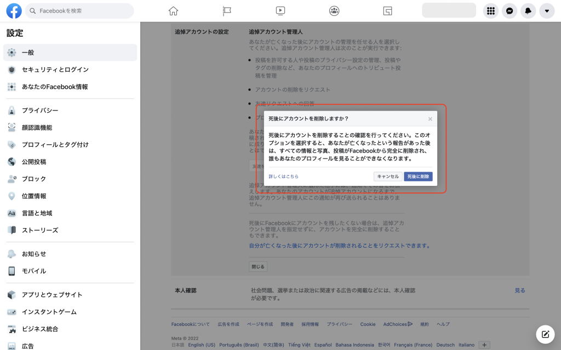Open 言語と地域 settings
Screen dimensions: 561x350
pyautogui.click(x=70, y=213)
